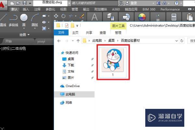
Task: Click the Clipboard paste icon
Action: [x=189, y=17]
